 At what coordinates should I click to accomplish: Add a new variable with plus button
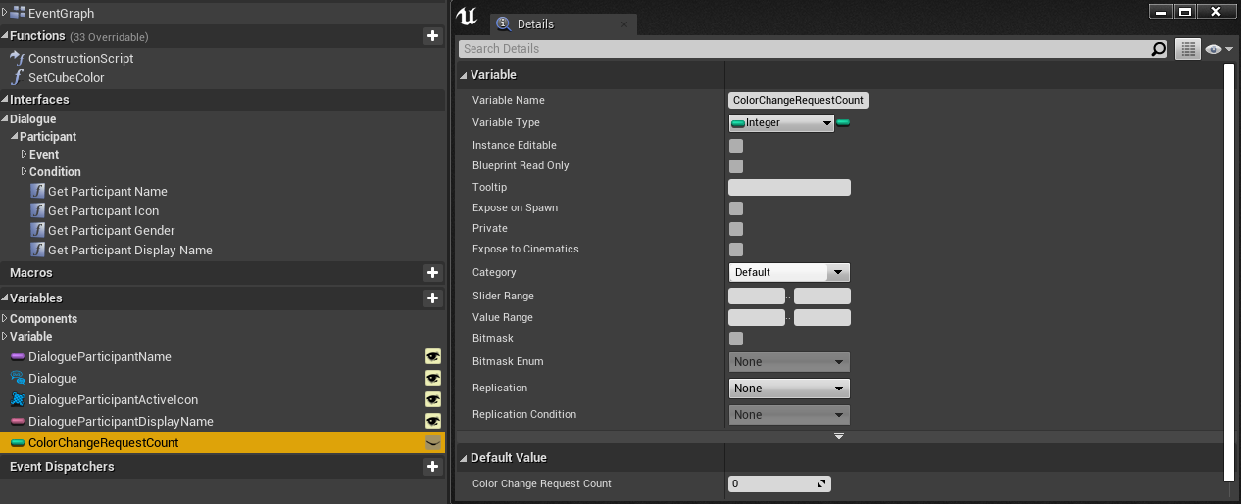432,298
